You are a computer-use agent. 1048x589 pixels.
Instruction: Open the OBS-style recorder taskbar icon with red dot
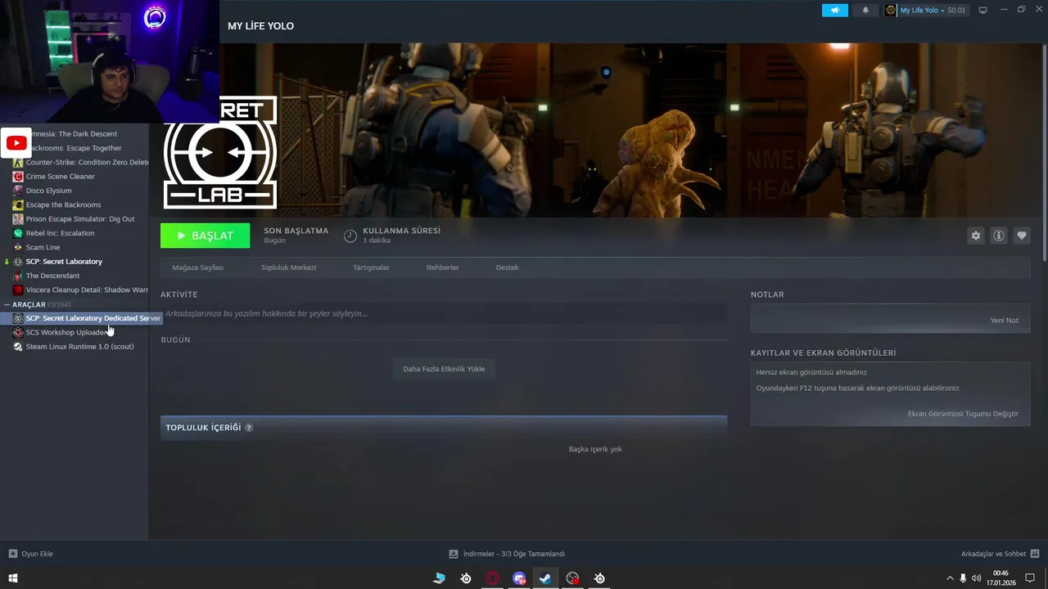click(572, 578)
